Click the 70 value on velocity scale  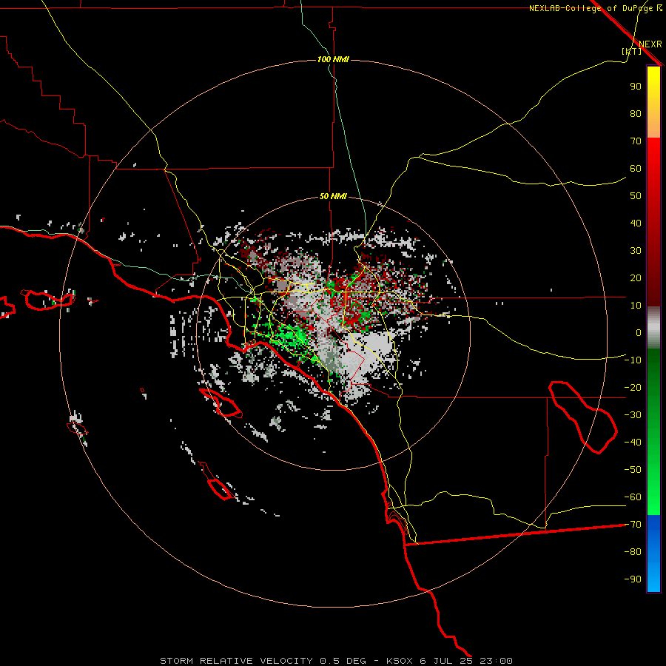pos(636,141)
